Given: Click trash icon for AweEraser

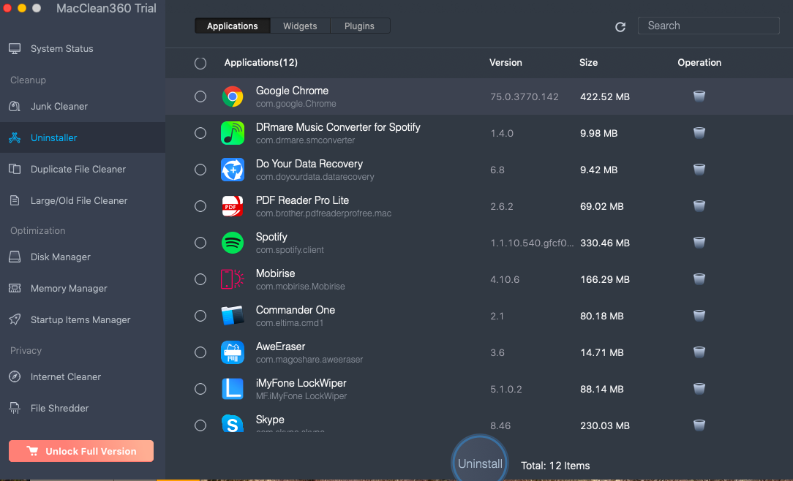Looking at the screenshot, I should tap(699, 352).
